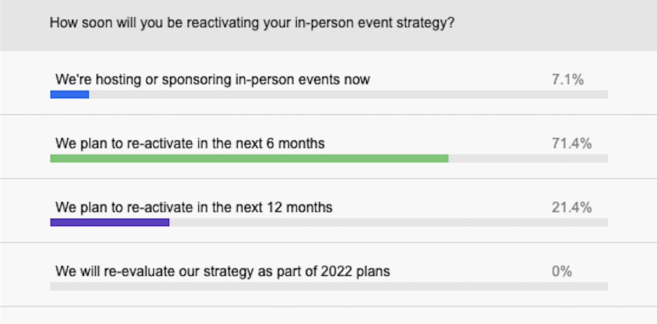Click the green 6 months progress bar

tap(249, 158)
